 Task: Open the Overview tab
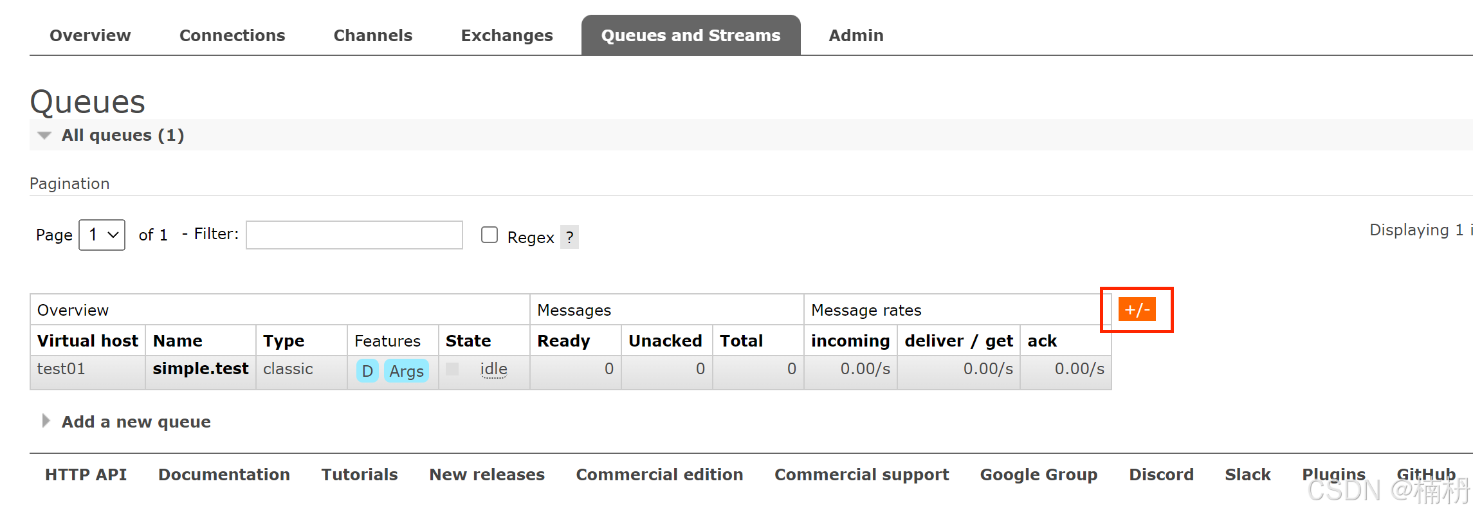(90, 35)
